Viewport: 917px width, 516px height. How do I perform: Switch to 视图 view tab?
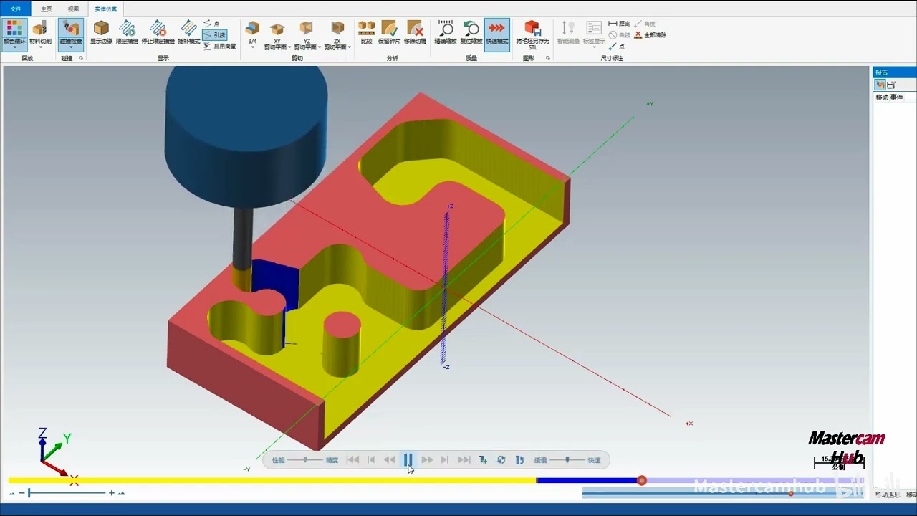73,9
